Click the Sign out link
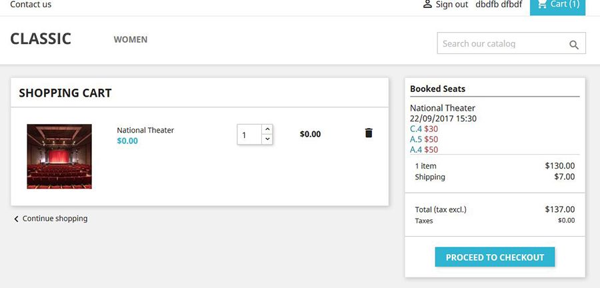 (451, 5)
